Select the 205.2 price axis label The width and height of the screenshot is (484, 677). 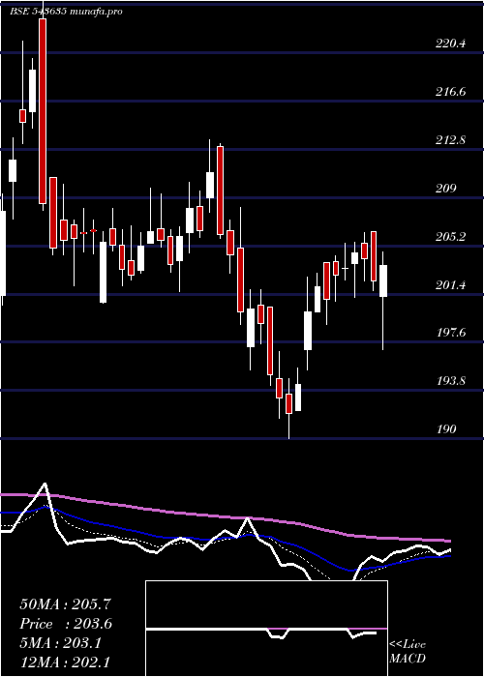(450, 237)
